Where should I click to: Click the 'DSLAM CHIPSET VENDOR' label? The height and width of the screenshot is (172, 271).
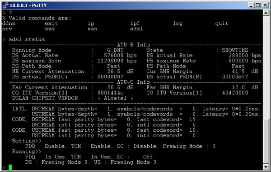tap(45, 98)
